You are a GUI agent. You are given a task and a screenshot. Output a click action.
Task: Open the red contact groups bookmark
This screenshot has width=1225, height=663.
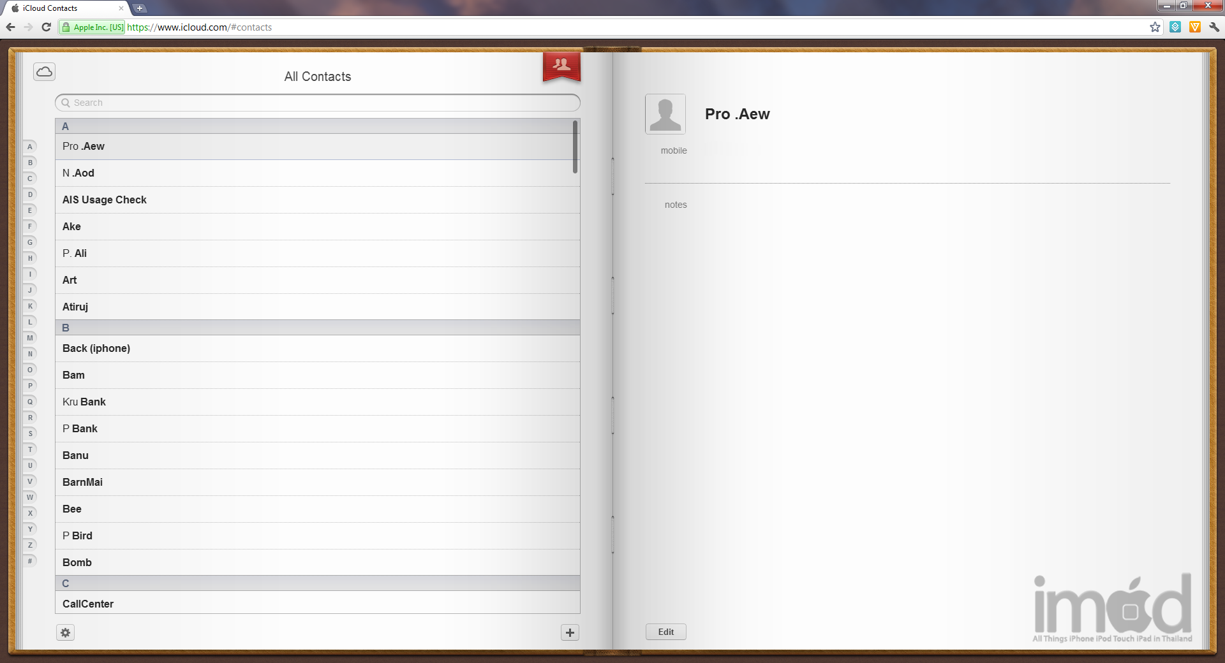[561, 66]
